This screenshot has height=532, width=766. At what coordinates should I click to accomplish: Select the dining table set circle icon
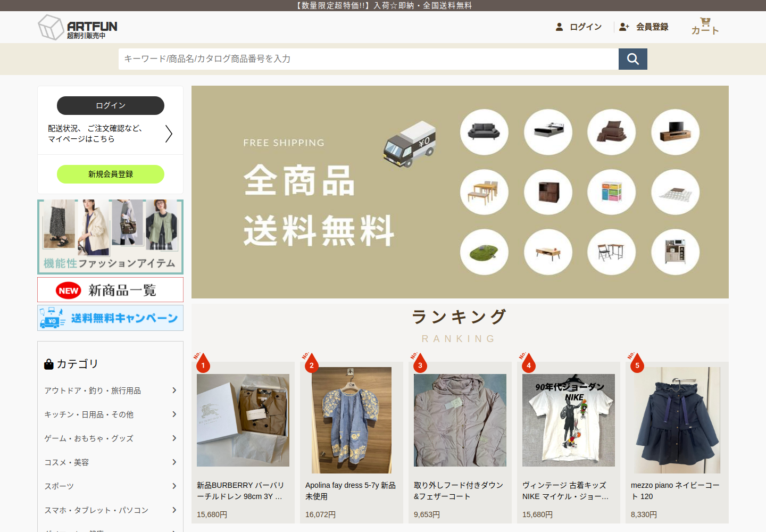pyautogui.click(x=484, y=192)
